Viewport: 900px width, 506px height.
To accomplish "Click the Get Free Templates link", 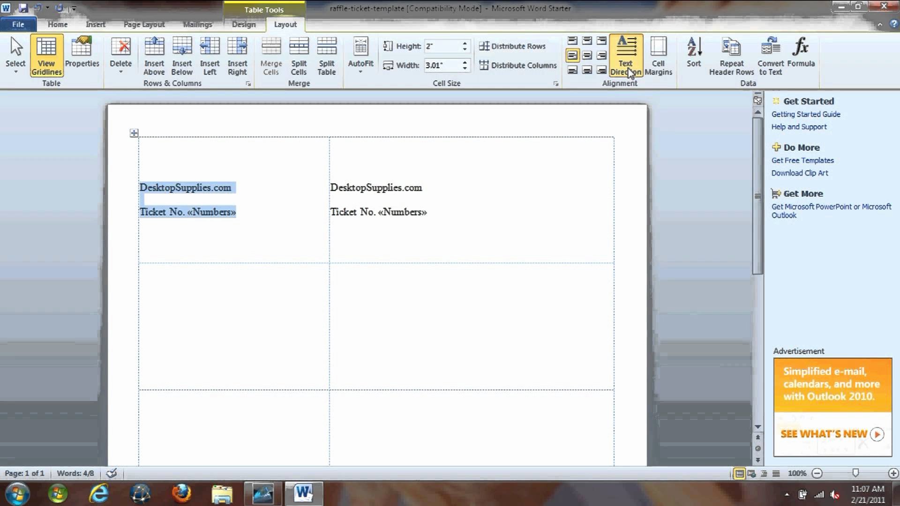I will 802,160.
